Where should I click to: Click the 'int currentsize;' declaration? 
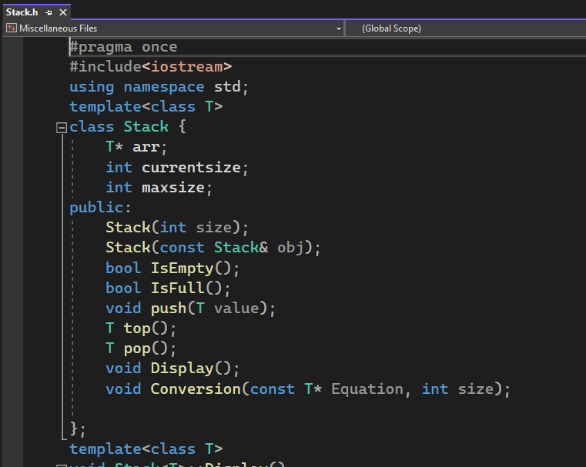click(177, 167)
